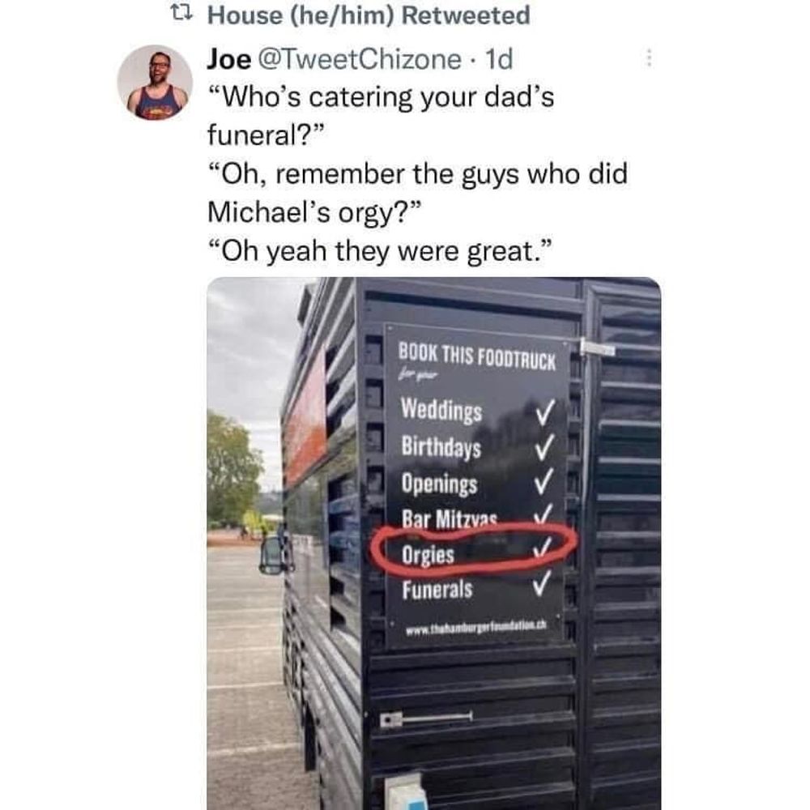The width and height of the screenshot is (810, 810).
Task: Click the circled Orgies text on sign
Action: click(x=428, y=556)
